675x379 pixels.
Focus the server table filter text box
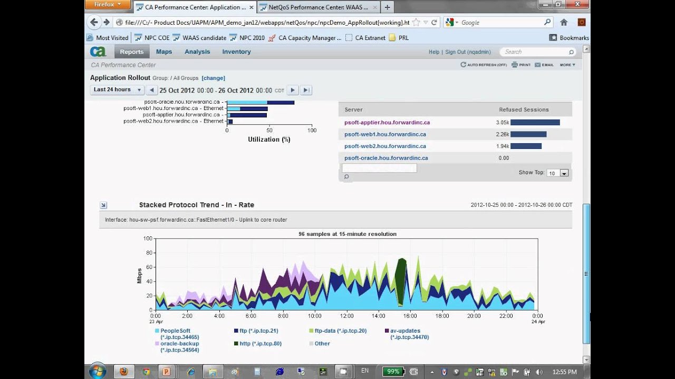(379, 168)
